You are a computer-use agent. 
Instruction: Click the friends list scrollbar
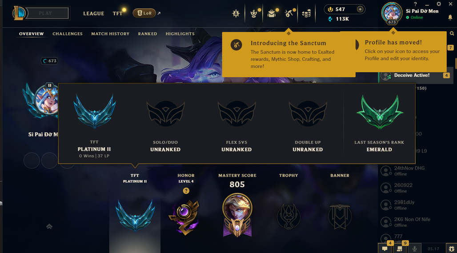point(455,63)
